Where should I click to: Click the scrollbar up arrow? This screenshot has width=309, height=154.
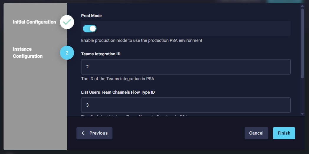(302, 6)
